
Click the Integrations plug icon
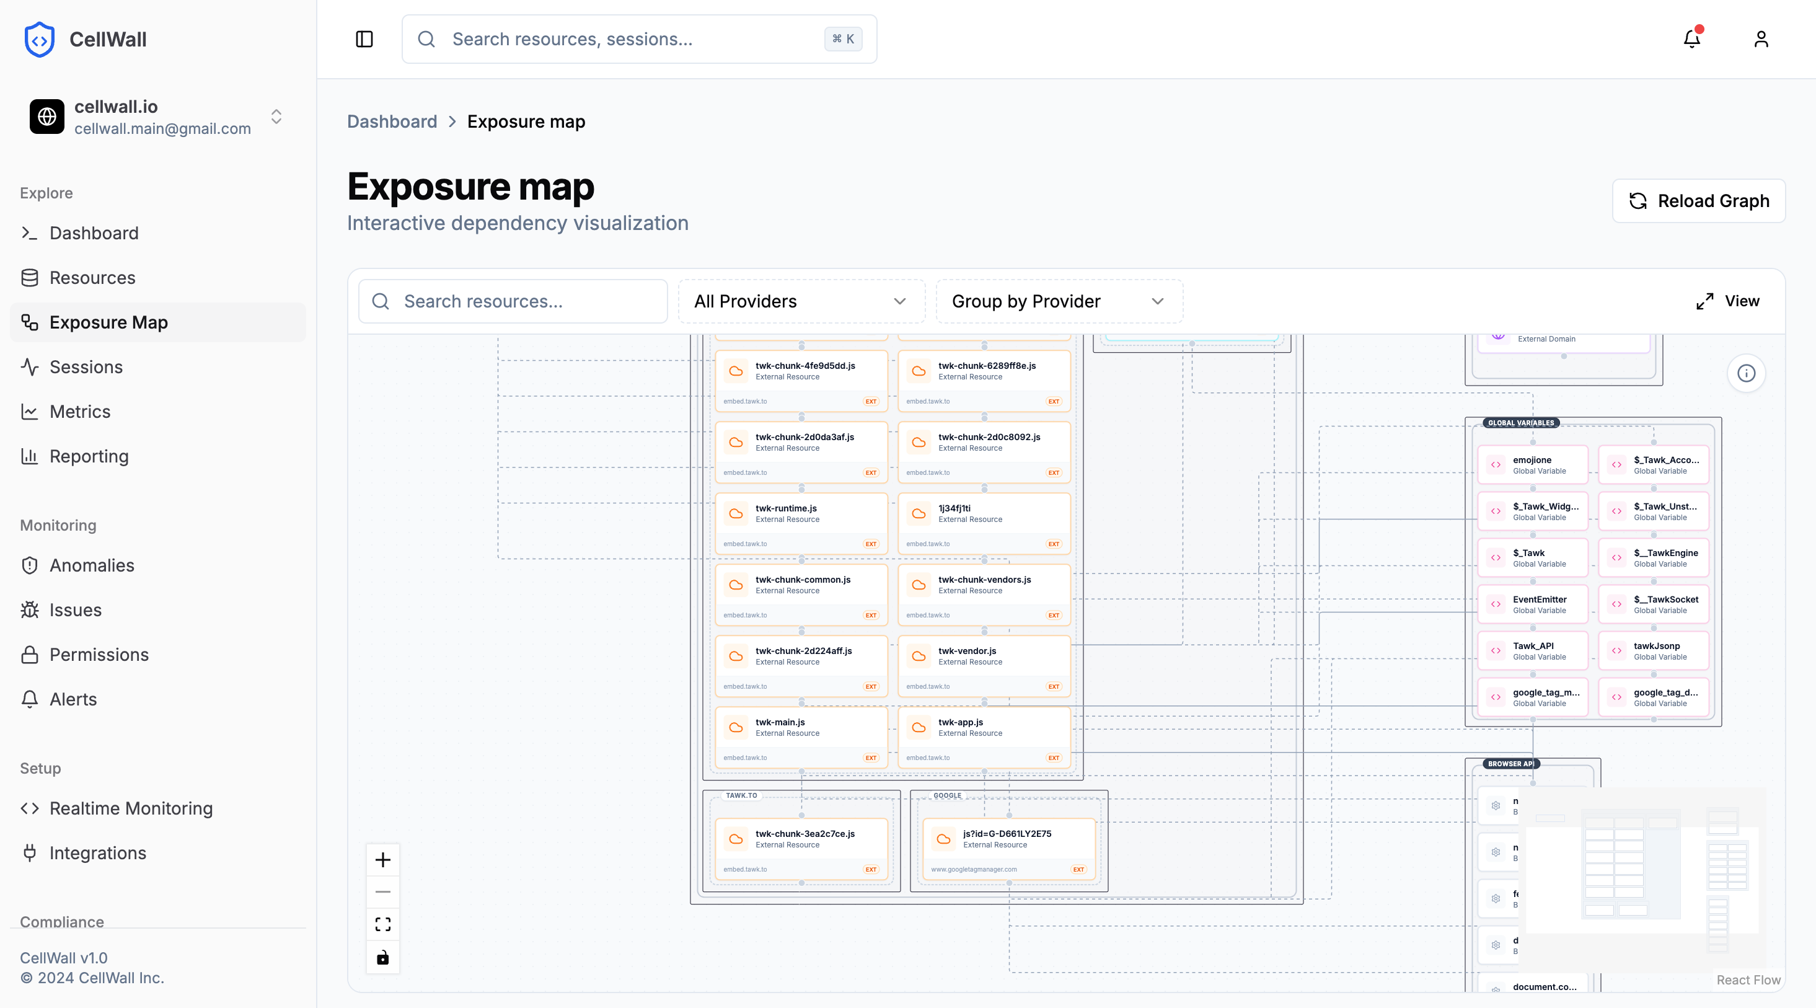[30, 852]
